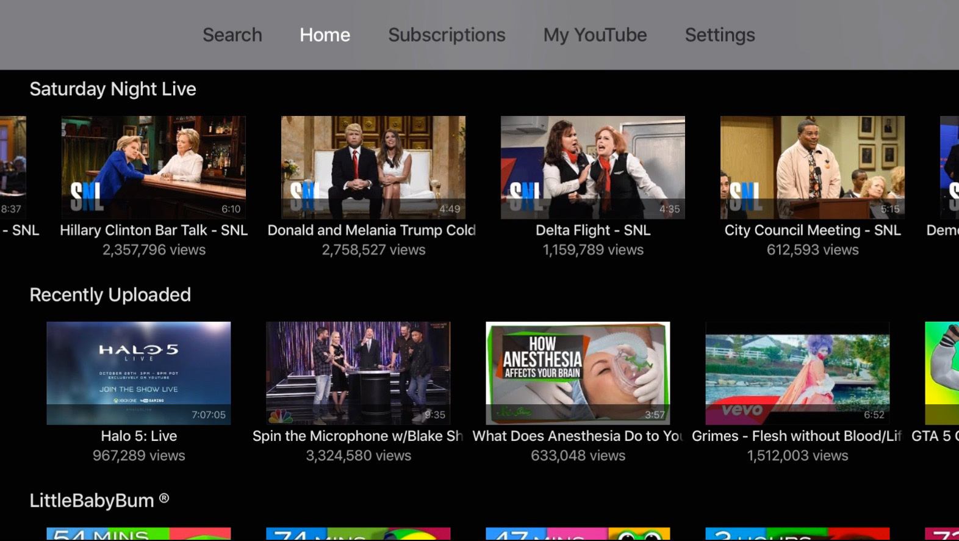The height and width of the screenshot is (541, 959).
Task: Click the 3:57 duration badge
Action: coord(655,415)
